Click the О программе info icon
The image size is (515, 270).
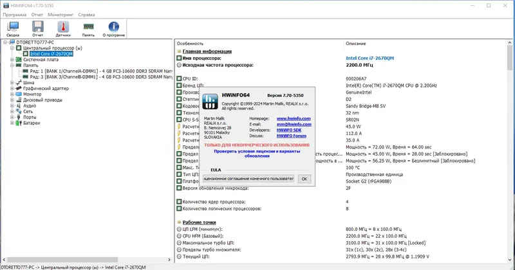(x=114, y=26)
